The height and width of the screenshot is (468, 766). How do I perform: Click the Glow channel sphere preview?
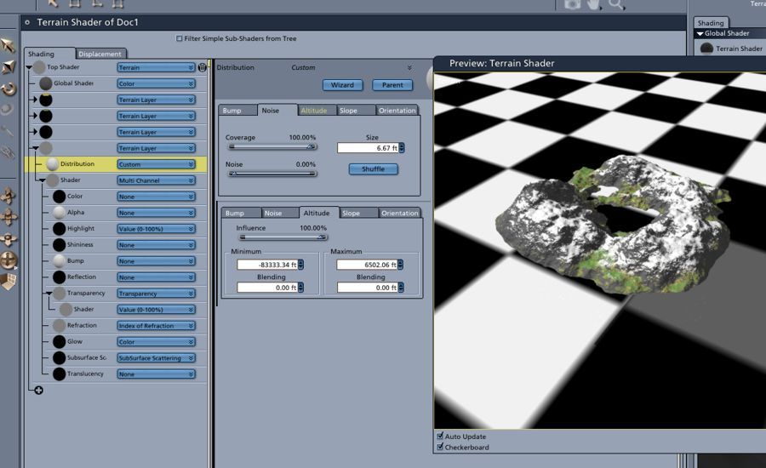(x=59, y=341)
